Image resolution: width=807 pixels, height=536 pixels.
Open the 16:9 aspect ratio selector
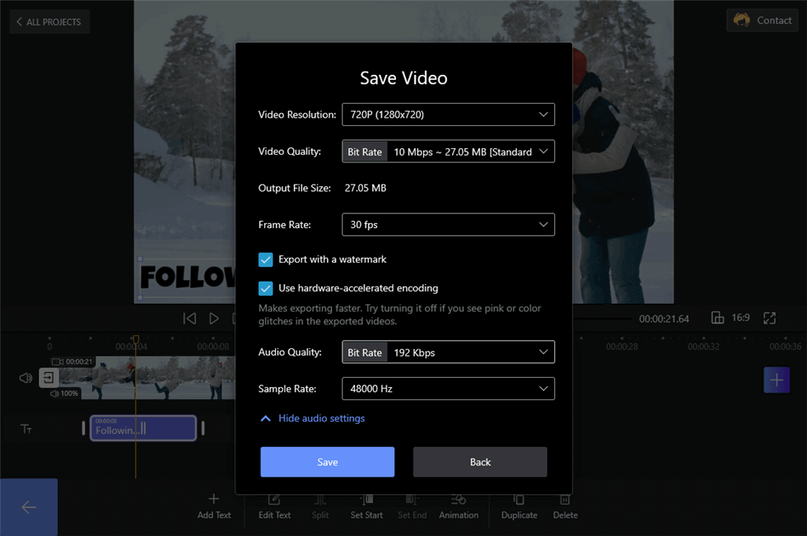[730, 318]
